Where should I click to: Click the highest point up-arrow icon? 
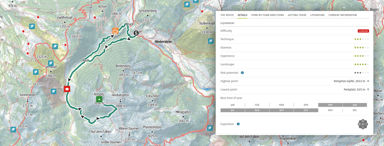[x=368, y=81]
